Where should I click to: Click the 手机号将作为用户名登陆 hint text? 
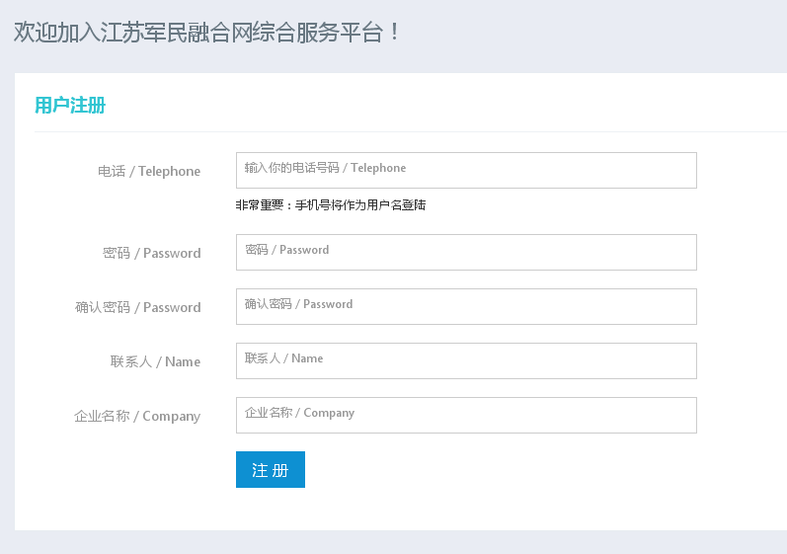click(360, 204)
